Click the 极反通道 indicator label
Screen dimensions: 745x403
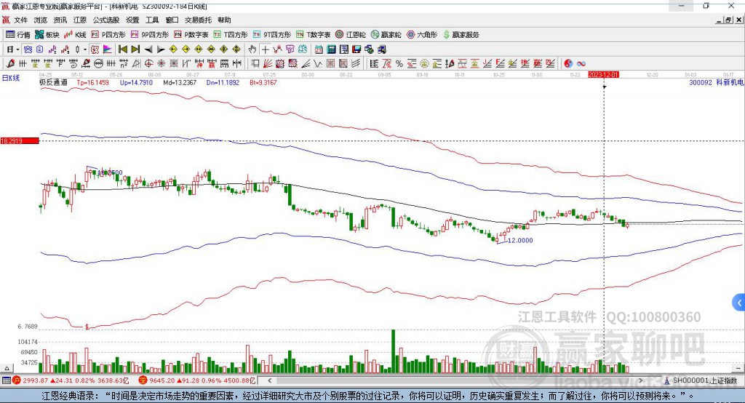[53, 83]
